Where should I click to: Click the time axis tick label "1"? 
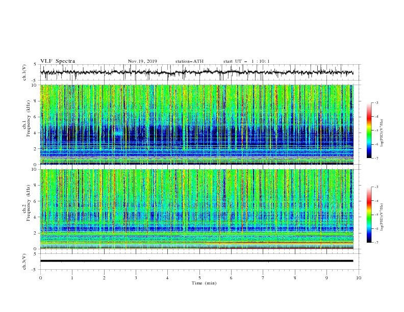(72, 278)
